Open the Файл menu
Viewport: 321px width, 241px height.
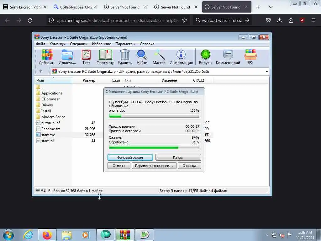[40, 44]
